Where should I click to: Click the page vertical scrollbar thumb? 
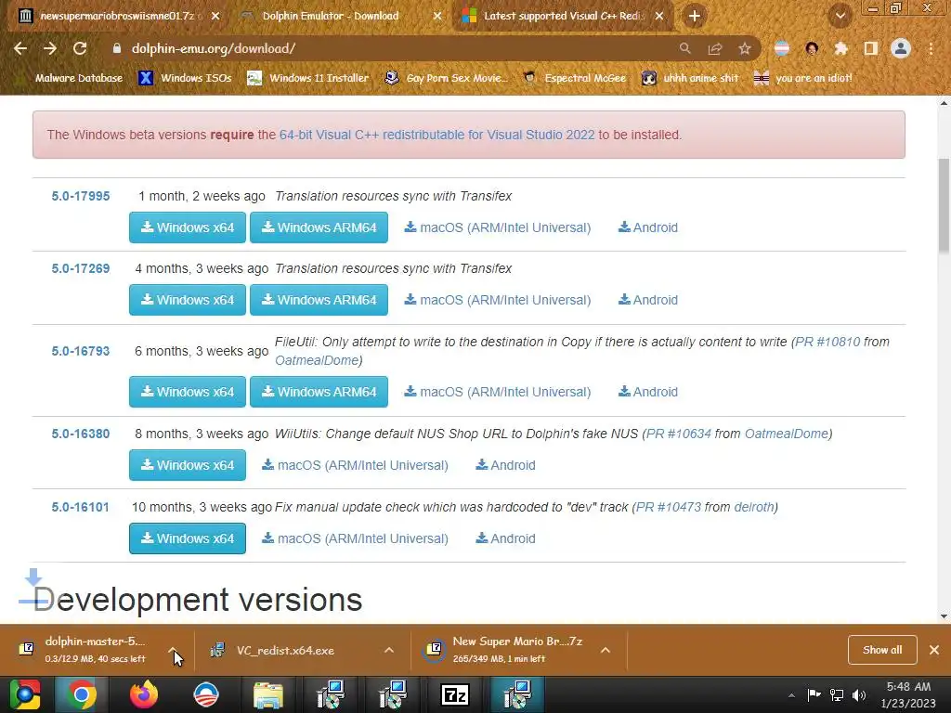pyautogui.click(x=944, y=206)
